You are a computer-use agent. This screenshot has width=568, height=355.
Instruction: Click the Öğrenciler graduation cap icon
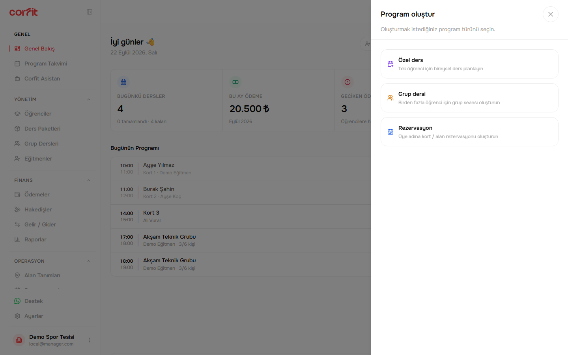click(17, 114)
